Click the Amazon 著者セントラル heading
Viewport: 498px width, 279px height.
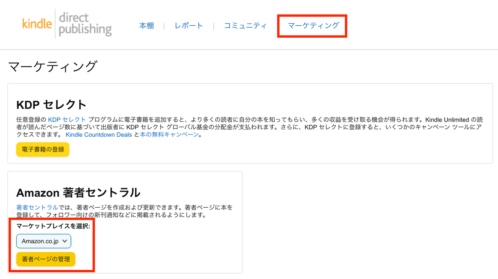pyautogui.click(x=78, y=192)
